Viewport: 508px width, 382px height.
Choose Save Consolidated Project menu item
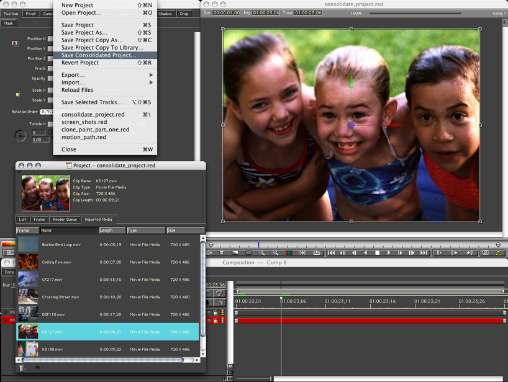coord(98,55)
